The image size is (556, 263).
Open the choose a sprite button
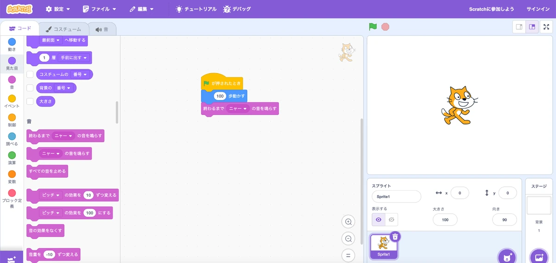[507, 256]
